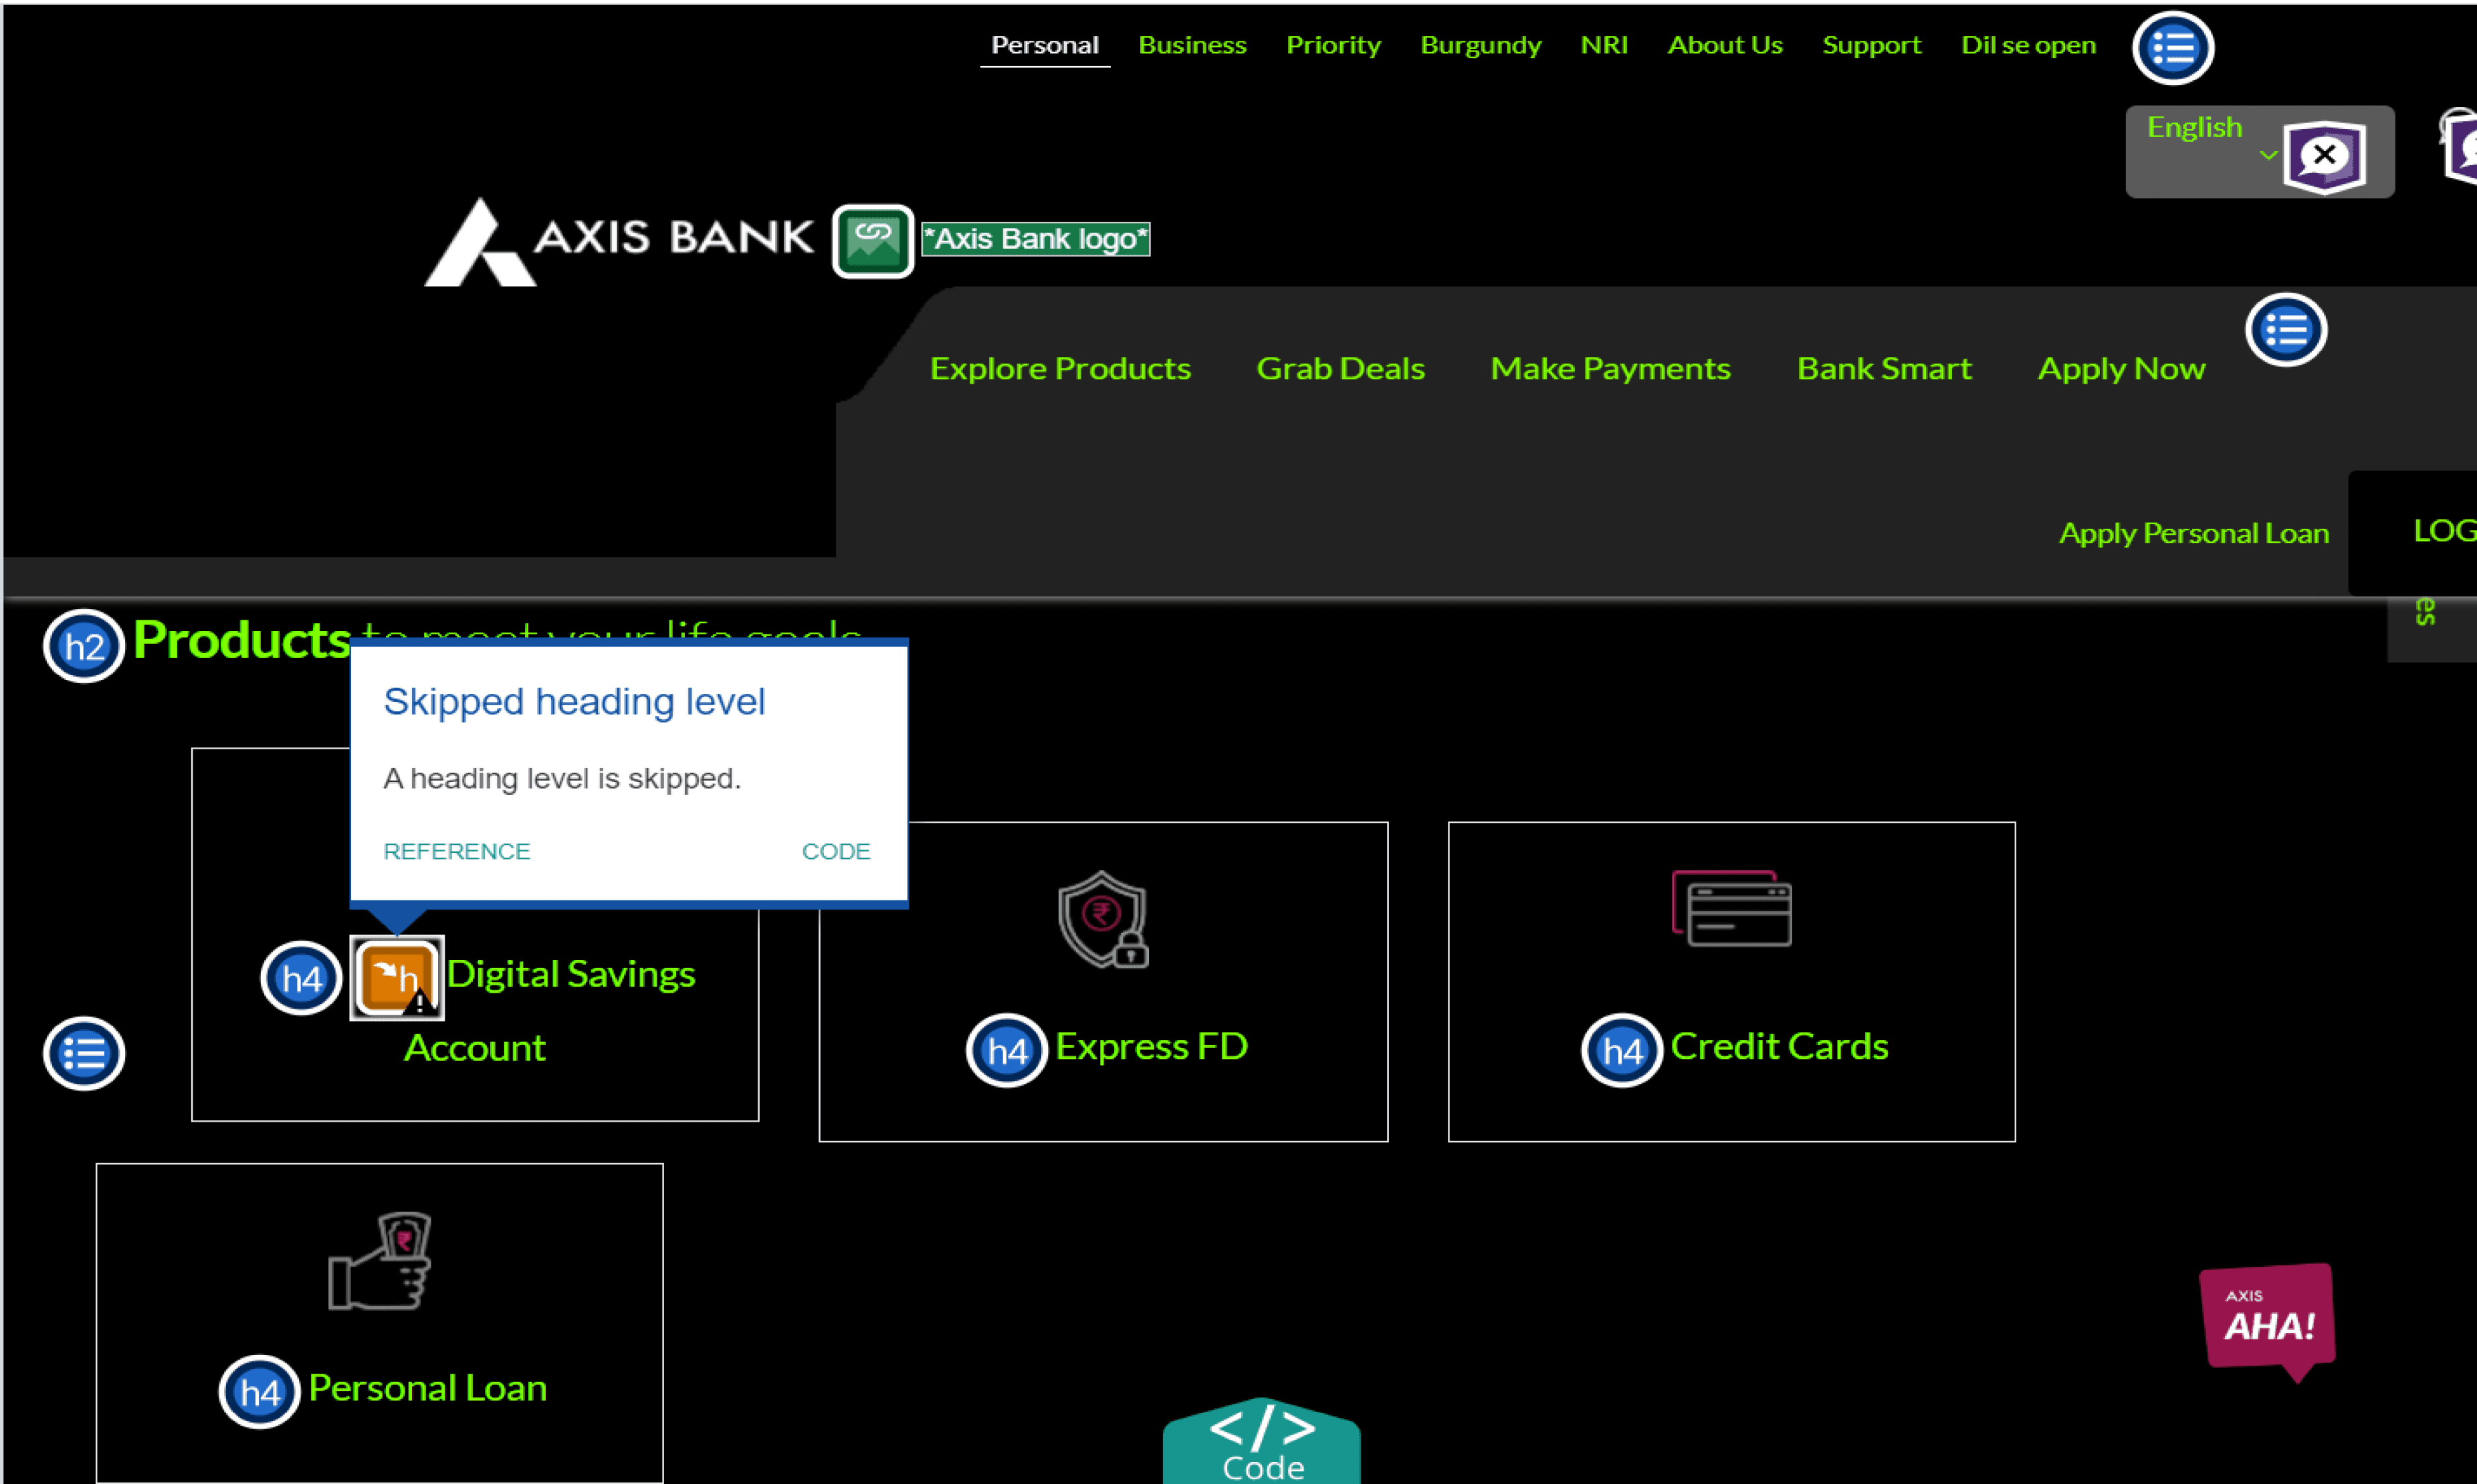Go to the Priority section
This screenshot has width=2477, height=1484.
click(x=1333, y=45)
